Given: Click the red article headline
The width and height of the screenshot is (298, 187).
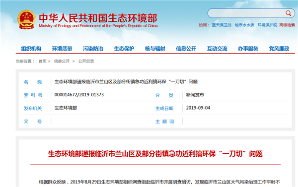Looking at the screenshot, I should [x=155, y=154].
